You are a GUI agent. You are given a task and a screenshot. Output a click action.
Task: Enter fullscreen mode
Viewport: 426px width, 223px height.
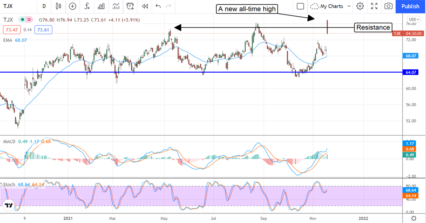pyautogui.click(x=374, y=6)
